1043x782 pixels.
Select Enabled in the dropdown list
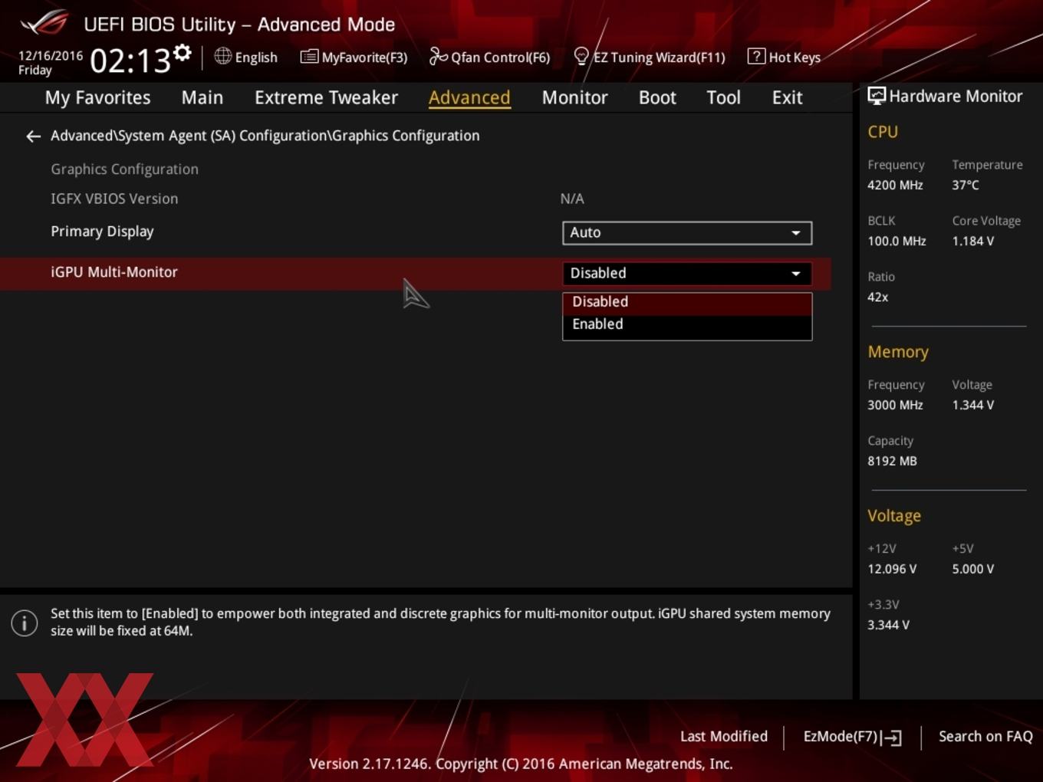[x=687, y=324]
